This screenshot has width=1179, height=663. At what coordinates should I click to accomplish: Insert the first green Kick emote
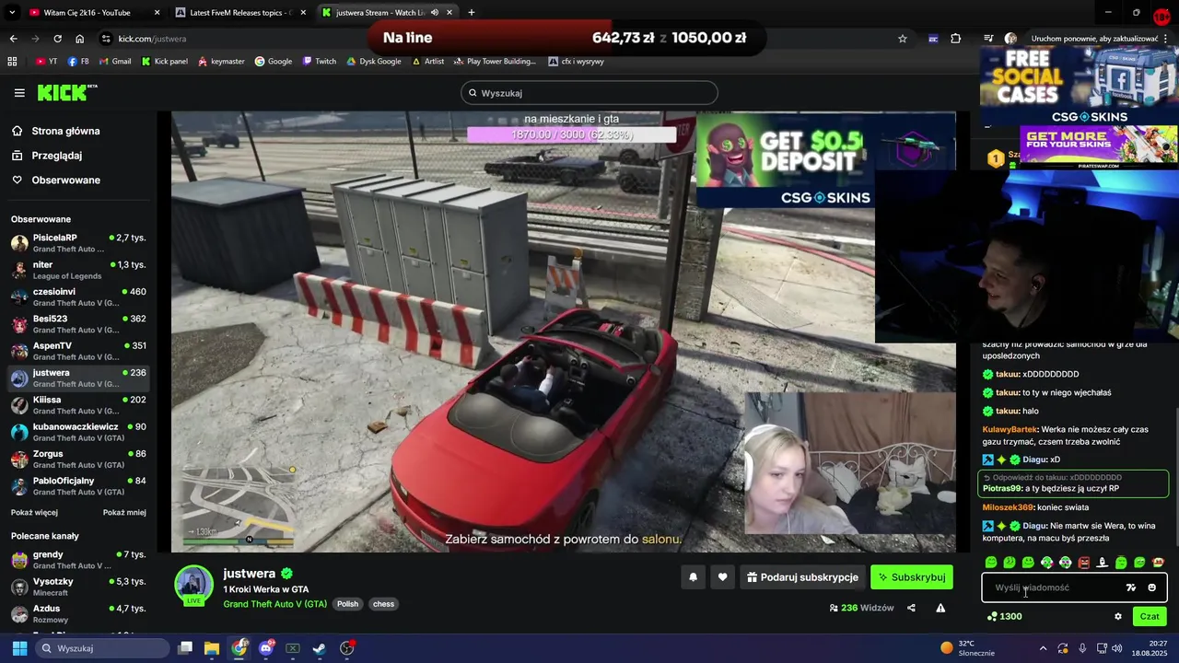991,563
